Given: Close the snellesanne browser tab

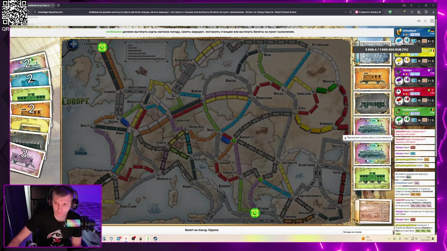Looking at the screenshot, I should [52, 5].
